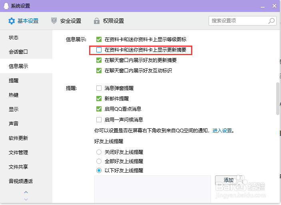Disable 新邮件提醒 checkbox
Viewport: 281px width, 205px height.
click(x=99, y=98)
